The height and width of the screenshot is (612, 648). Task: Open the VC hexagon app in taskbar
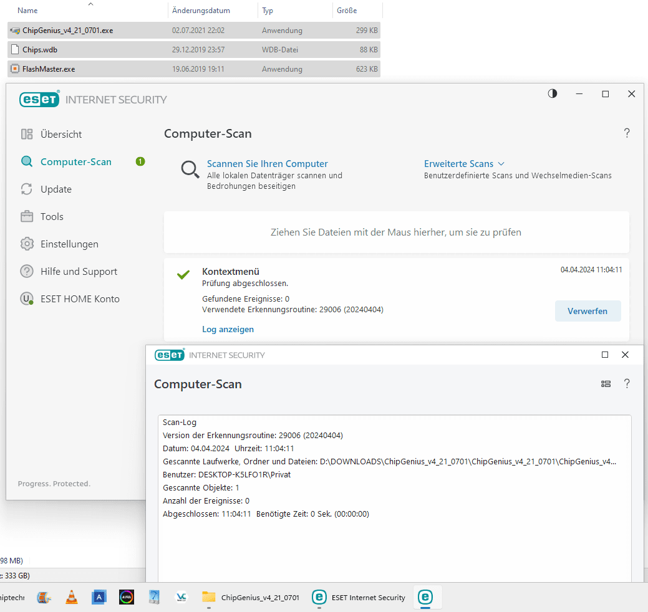pyautogui.click(x=181, y=597)
